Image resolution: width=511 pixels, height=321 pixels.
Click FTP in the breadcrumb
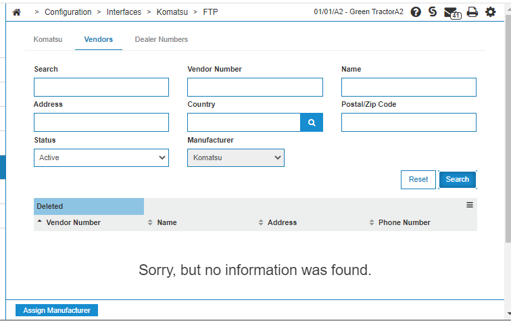click(210, 12)
